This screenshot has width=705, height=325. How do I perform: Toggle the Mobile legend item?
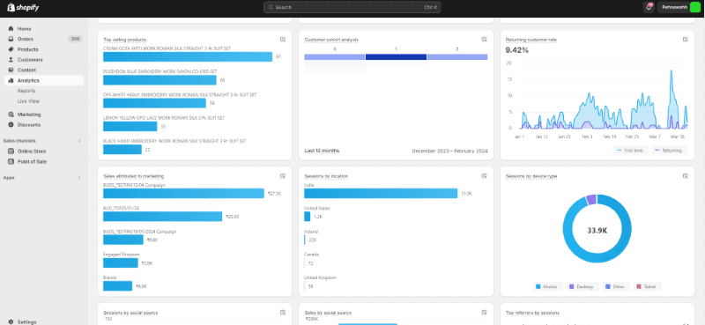pos(547,287)
